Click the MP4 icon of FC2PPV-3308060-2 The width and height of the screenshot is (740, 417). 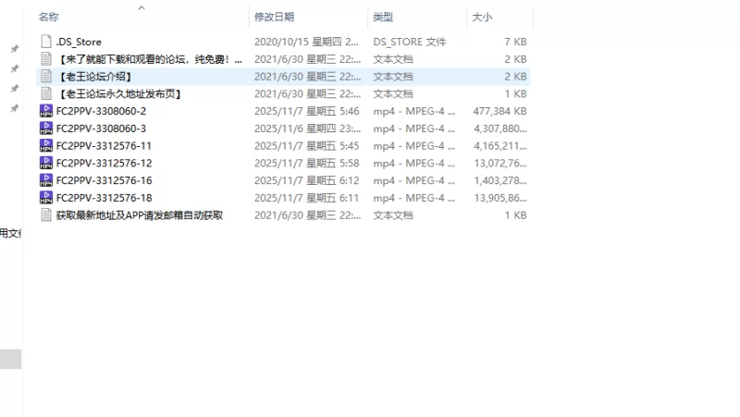pyautogui.click(x=45, y=111)
